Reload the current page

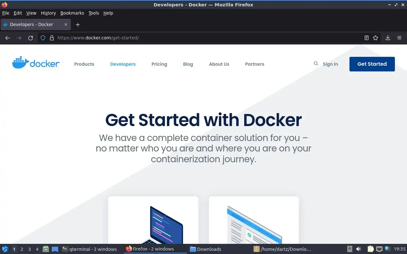click(31, 38)
